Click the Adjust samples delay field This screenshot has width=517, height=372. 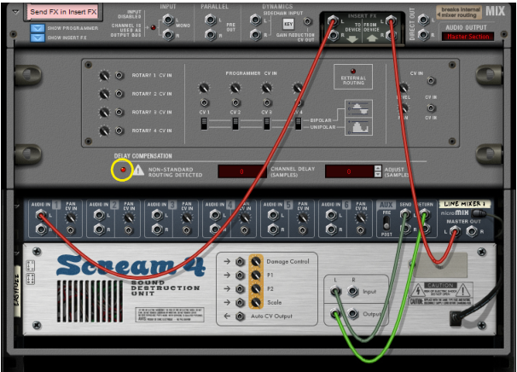348,171
